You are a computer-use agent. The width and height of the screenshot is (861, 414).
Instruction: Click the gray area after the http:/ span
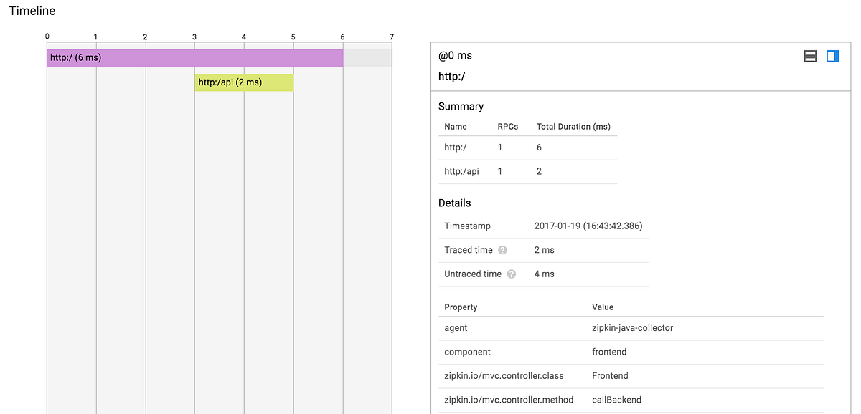pyautogui.click(x=367, y=58)
